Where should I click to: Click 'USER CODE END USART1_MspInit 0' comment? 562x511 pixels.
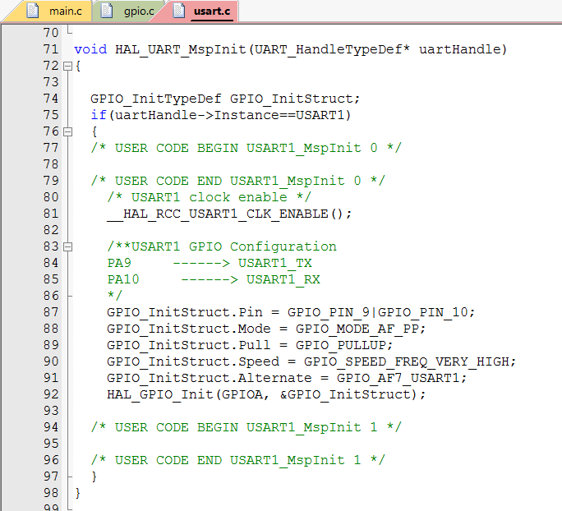[x=237, y=182]
